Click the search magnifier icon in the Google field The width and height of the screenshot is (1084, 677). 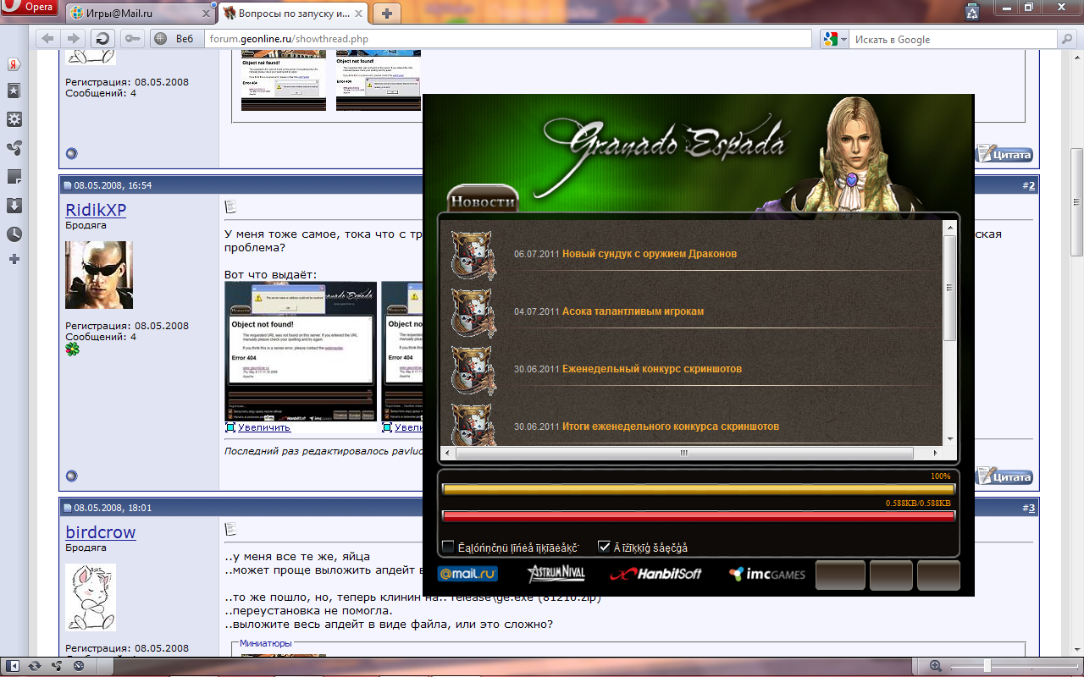pyautogui.click(x=1068, y=39)
